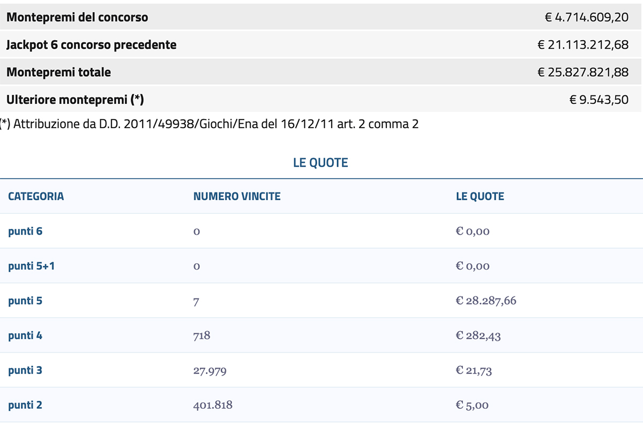Click the NUMERO VINCITE column header
This screenshot has width=643, height=426.
237,196
